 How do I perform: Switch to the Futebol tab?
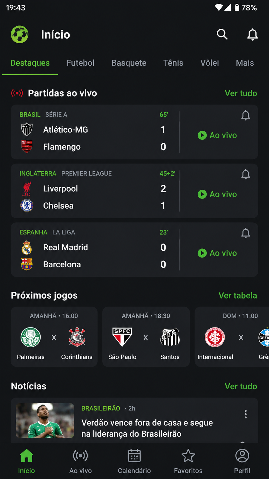pos(80,63)
